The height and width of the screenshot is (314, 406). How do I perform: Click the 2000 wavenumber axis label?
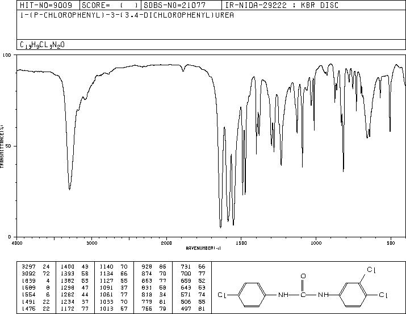click(x=166, y=243)
